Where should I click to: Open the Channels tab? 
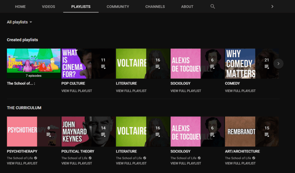[155, 7]
